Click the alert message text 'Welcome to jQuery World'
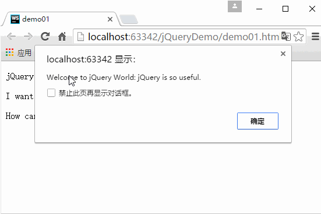Image resolution: width=321 pixels, height=214 pixels. coord(91,78)
